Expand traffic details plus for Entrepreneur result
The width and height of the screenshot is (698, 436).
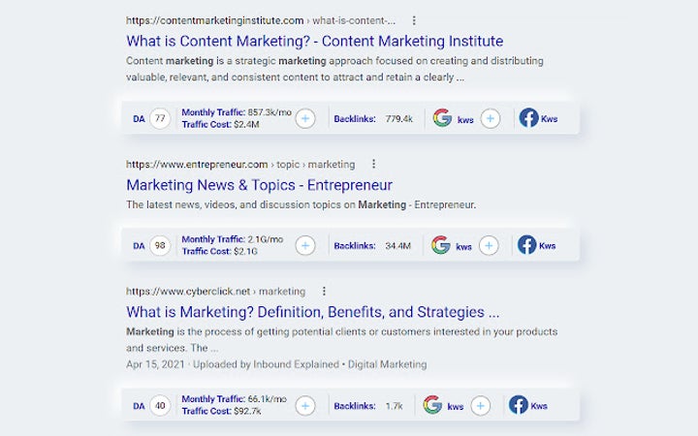coord(304,245)
